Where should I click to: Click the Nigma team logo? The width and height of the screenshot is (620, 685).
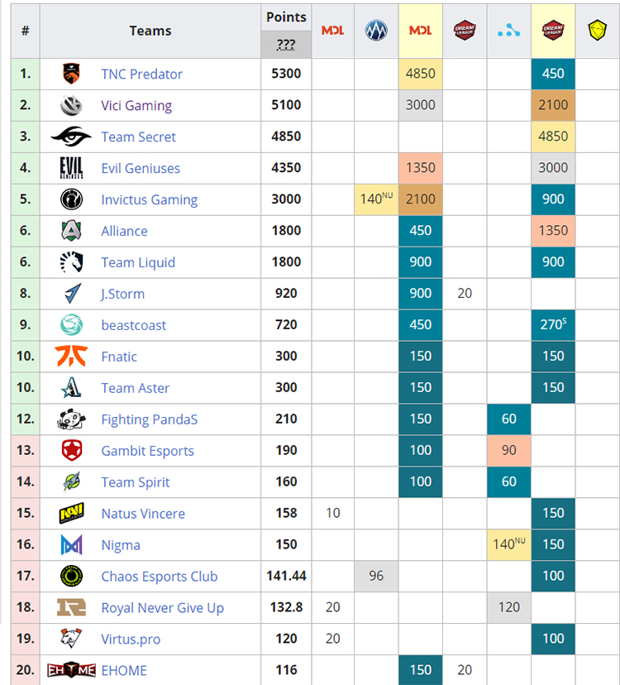coord(71,544)
